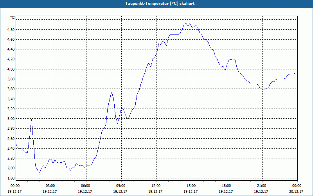Viewport: 313px width, 196px height.
Task: Click y-axis value 2,80
Action: pyautogui.click(x=11, y=129)
